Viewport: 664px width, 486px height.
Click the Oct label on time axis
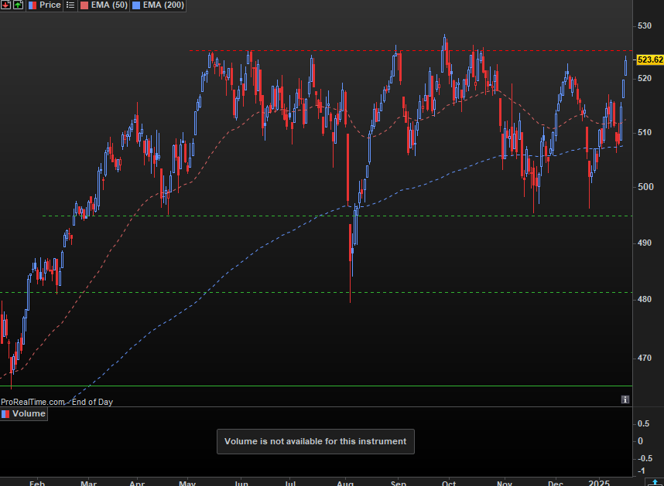click(449, 483)
